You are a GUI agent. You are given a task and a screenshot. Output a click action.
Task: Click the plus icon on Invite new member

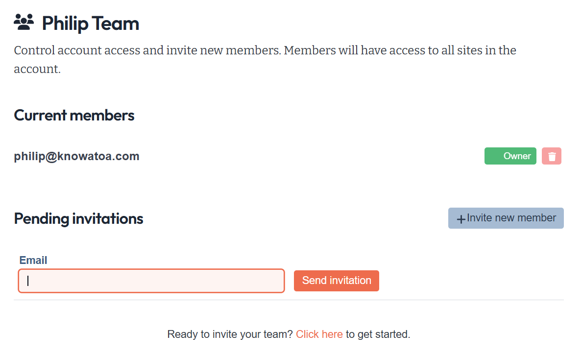click(461, 219)
